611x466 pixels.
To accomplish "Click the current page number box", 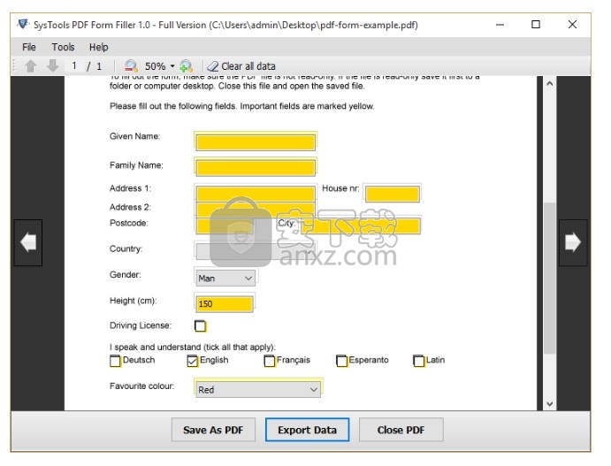I will 74,66.
